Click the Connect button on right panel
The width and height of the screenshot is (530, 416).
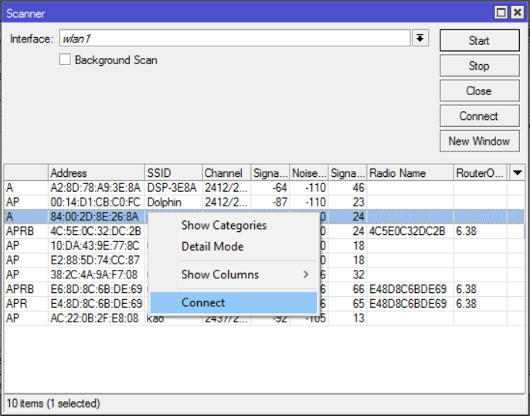[478, 116]
